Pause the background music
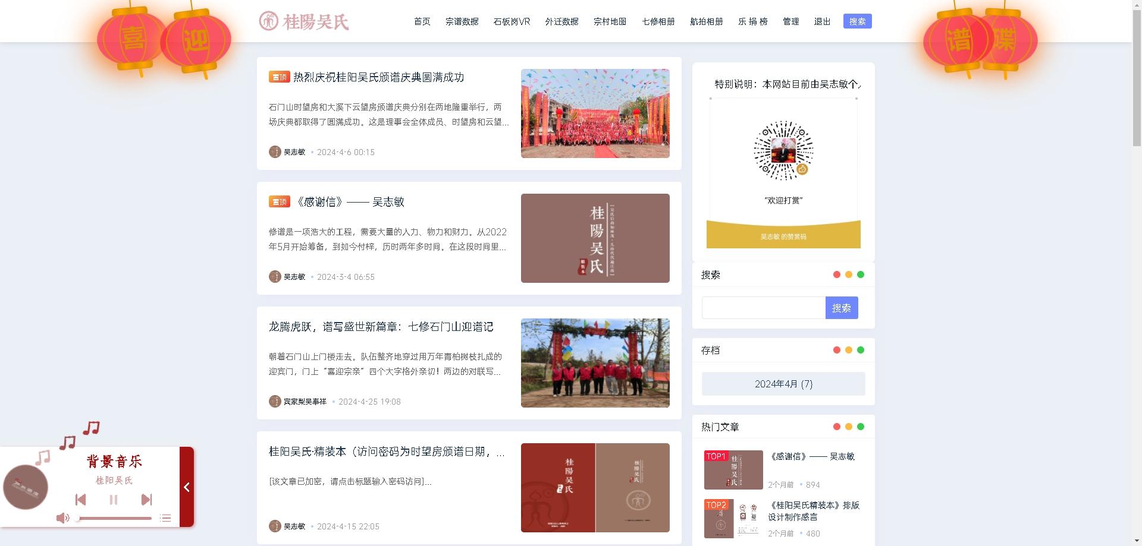 point(114,500)
